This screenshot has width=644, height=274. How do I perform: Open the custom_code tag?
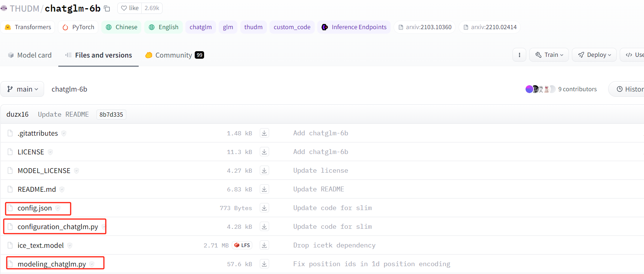pyautogui.click(x=292, y=27)
